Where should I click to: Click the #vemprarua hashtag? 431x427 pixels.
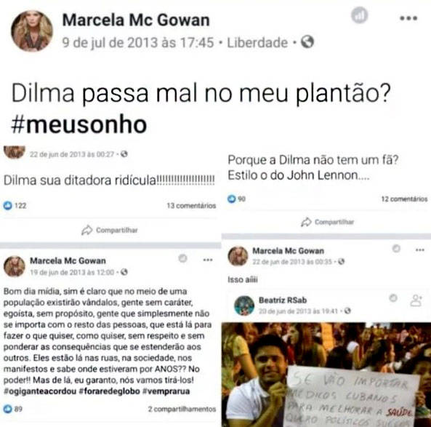coord(166,391)
